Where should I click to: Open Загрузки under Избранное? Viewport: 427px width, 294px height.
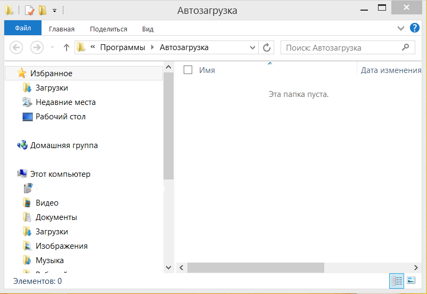[52, 88]
